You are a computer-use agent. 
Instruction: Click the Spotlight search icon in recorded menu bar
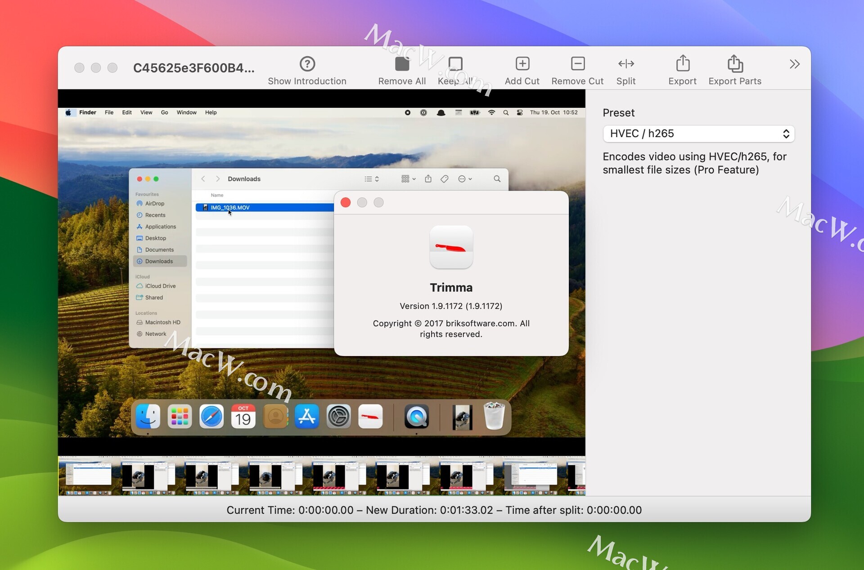(506, 113)
